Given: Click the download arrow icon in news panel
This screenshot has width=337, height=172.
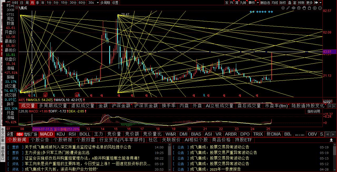Looking at the screenshot, I should (331, 140).
